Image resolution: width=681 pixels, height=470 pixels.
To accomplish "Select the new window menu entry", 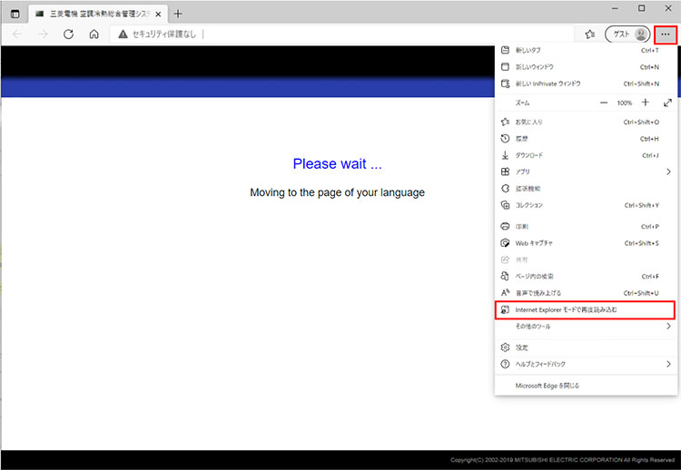I will click(586, 67).
